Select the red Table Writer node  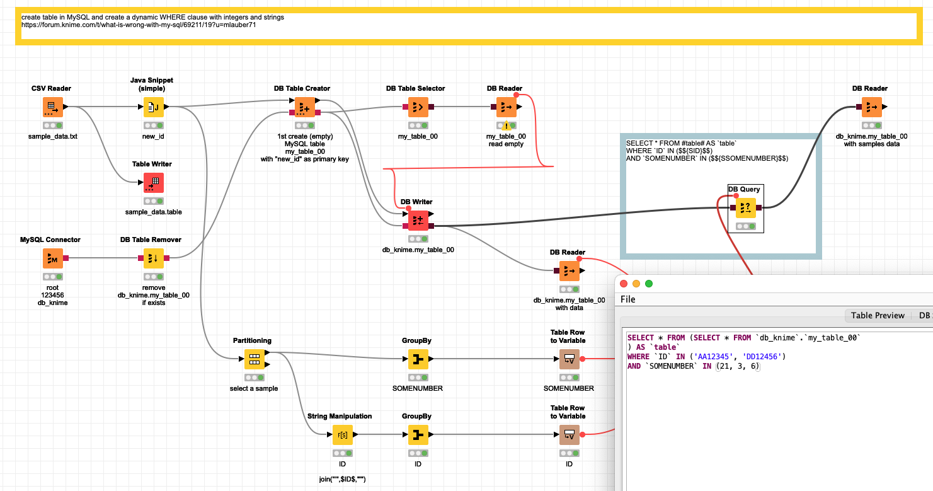pyautogui.click(x=153, y=183)
